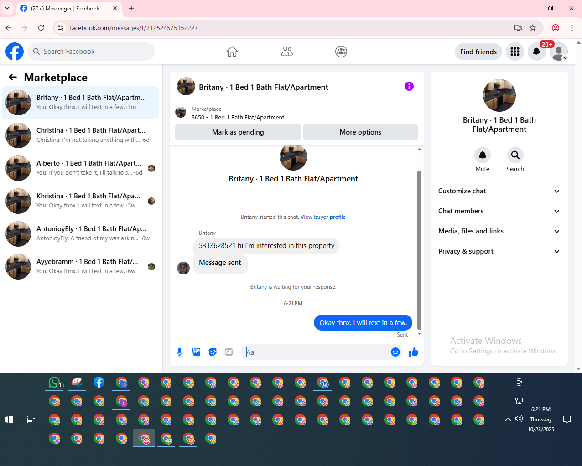Click Mark as pending button
The height and width of the screenshot is (466, 582).
[238, 132]
